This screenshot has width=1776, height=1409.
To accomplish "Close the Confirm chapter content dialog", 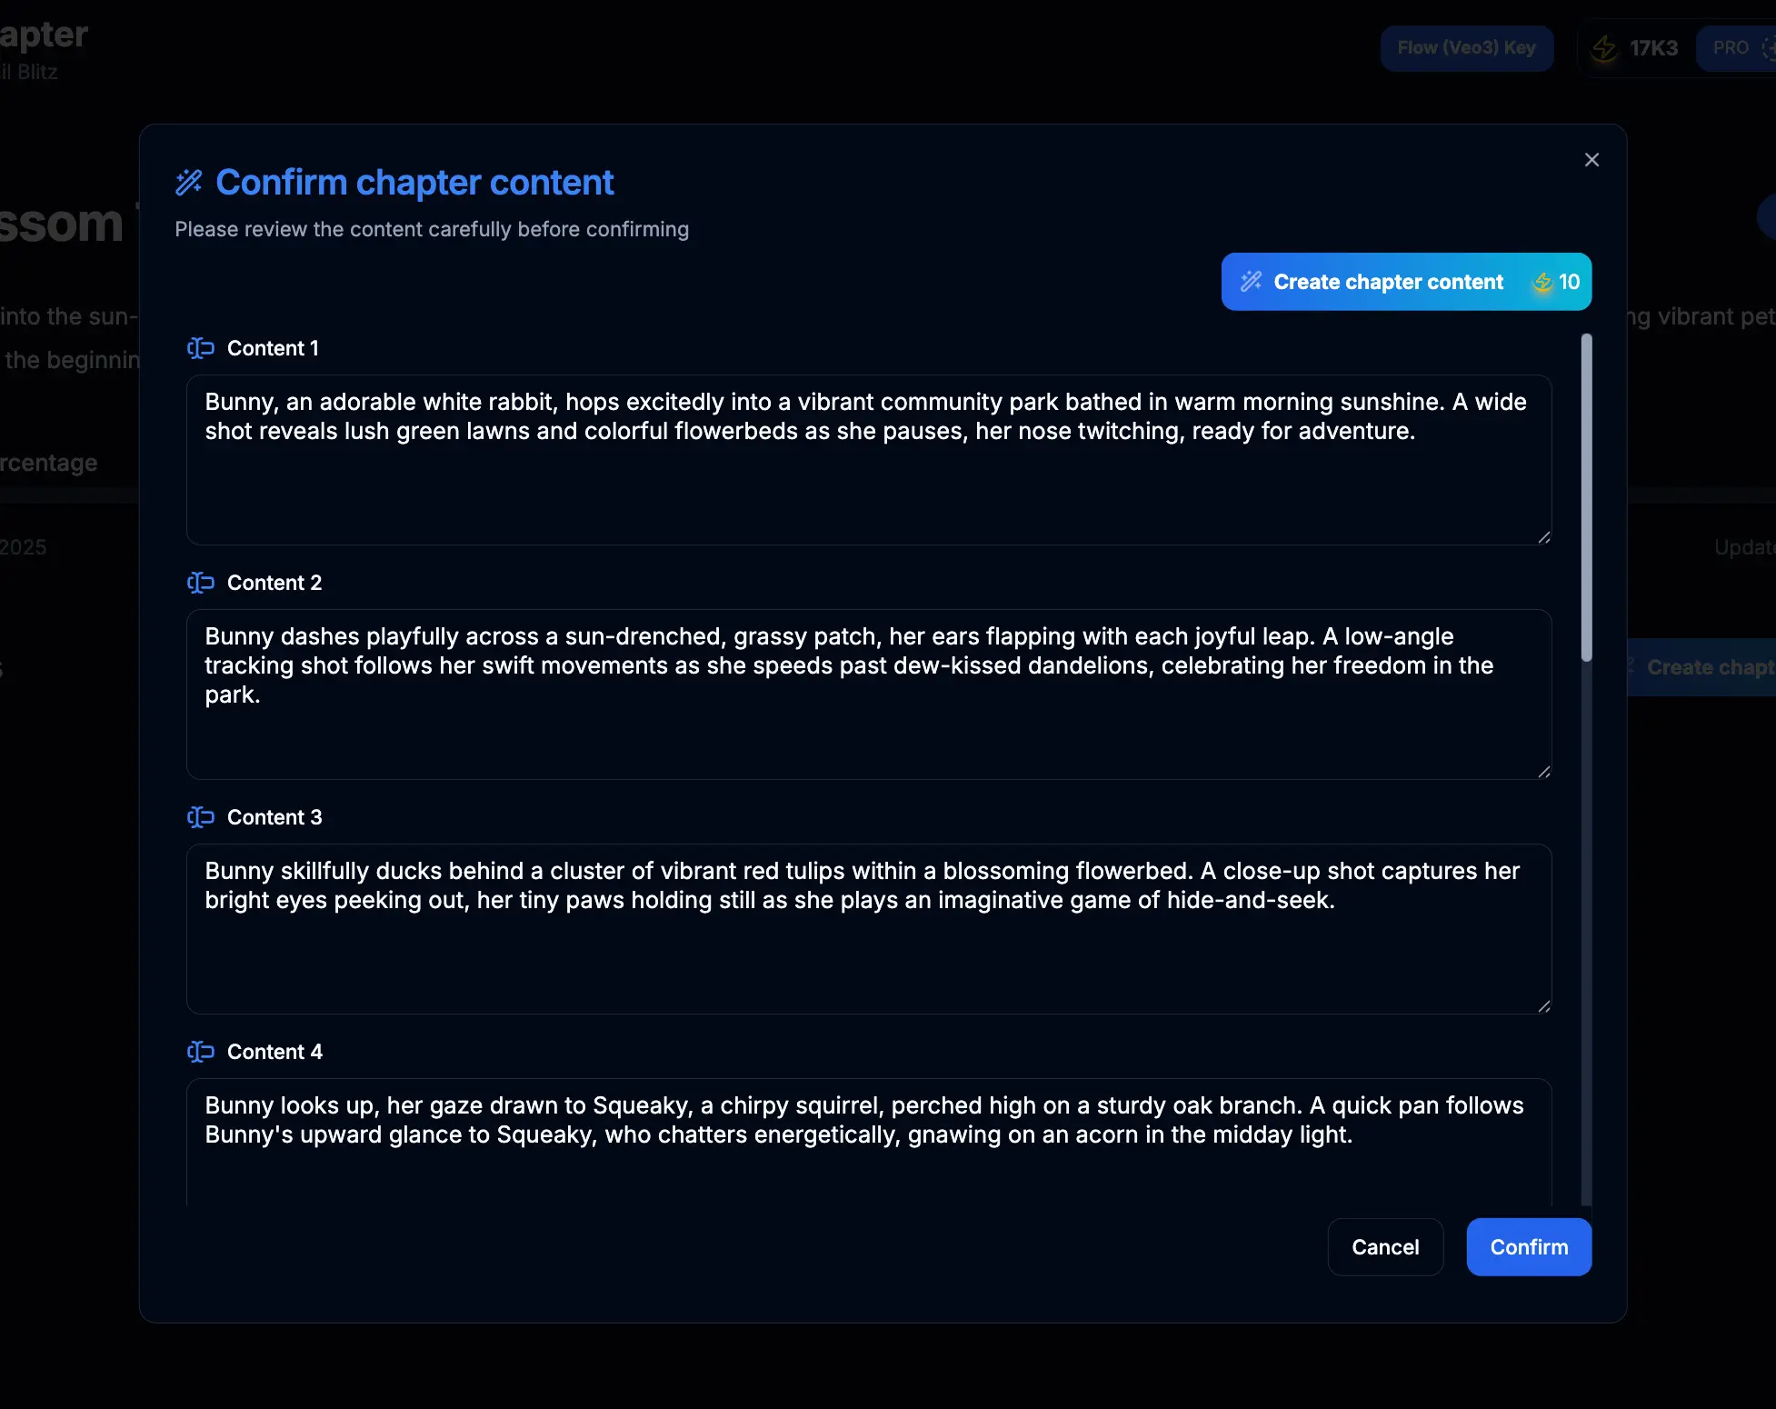I will point(1591,160).
